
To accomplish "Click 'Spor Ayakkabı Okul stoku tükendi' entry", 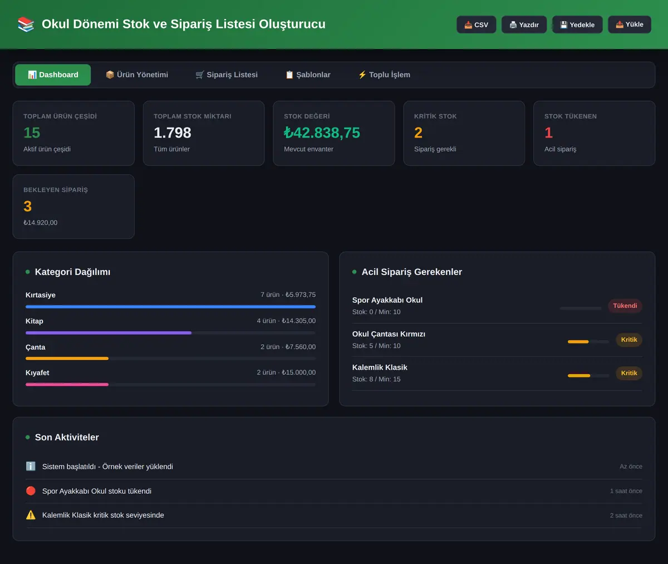I will click(97, 491).
